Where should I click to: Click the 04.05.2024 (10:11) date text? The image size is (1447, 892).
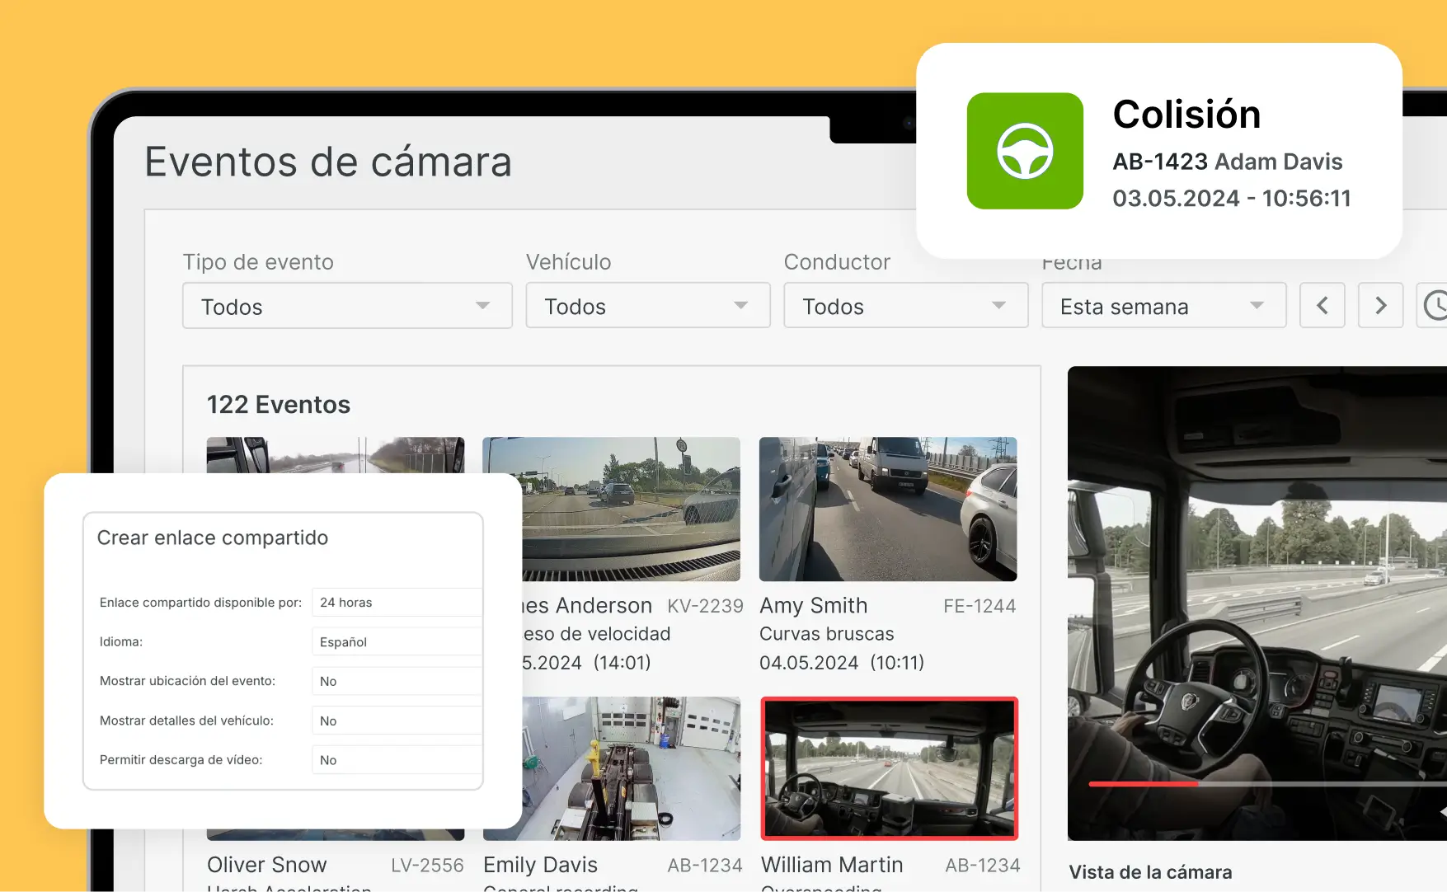(842, 663)
